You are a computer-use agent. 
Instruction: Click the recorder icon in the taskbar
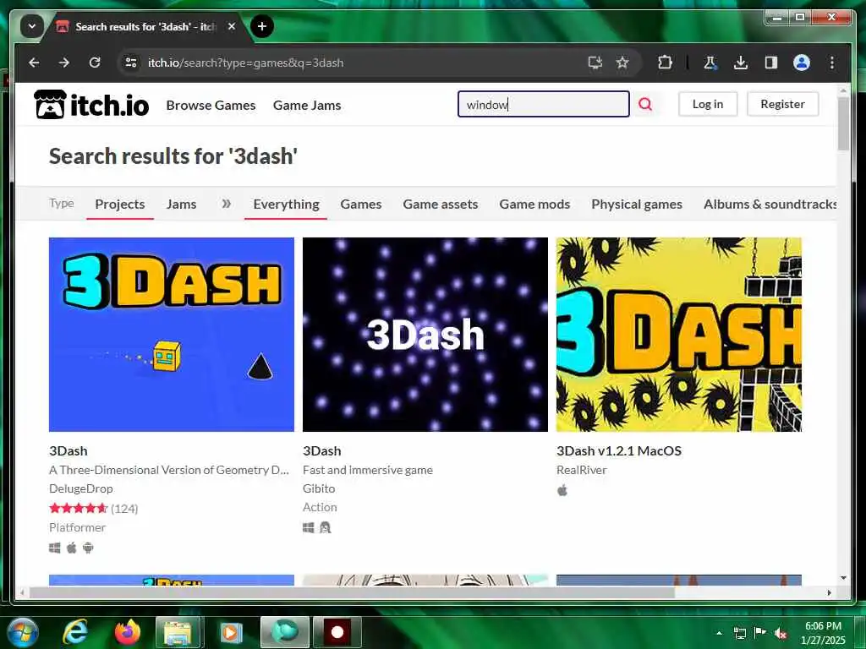(337, 632)
